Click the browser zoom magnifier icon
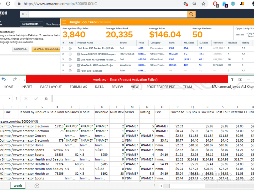Image resolution: width=254 pixels, height=190 pixels. click(x=194, y=4)
